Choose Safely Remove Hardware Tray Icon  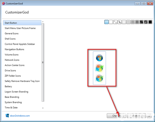(x=22, y=81)
